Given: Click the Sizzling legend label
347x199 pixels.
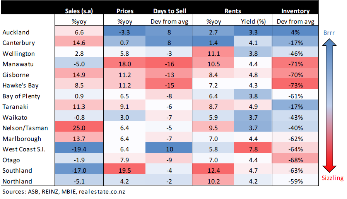Looking at the screenshot, I should tap(333, 178).
